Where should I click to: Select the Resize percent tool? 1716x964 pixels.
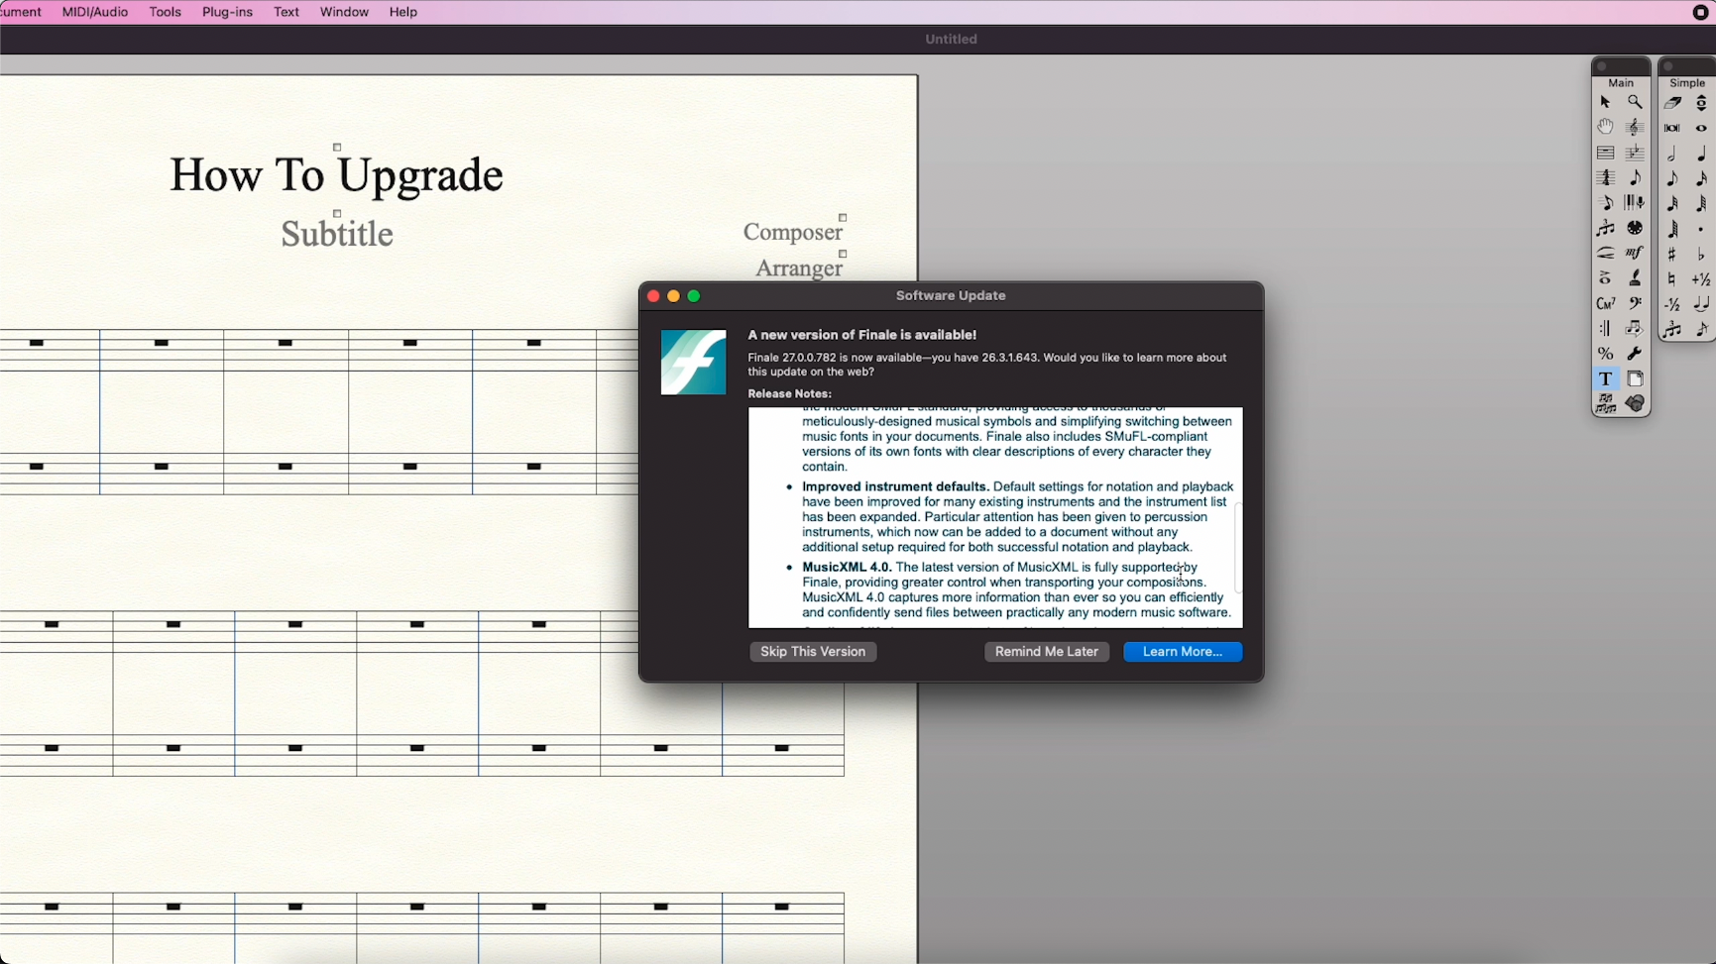pos(1605,354)
